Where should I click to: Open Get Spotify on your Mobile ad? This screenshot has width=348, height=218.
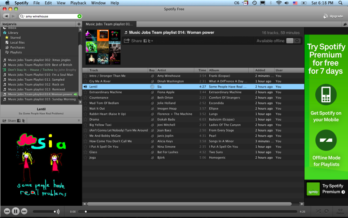click(326, 103)
